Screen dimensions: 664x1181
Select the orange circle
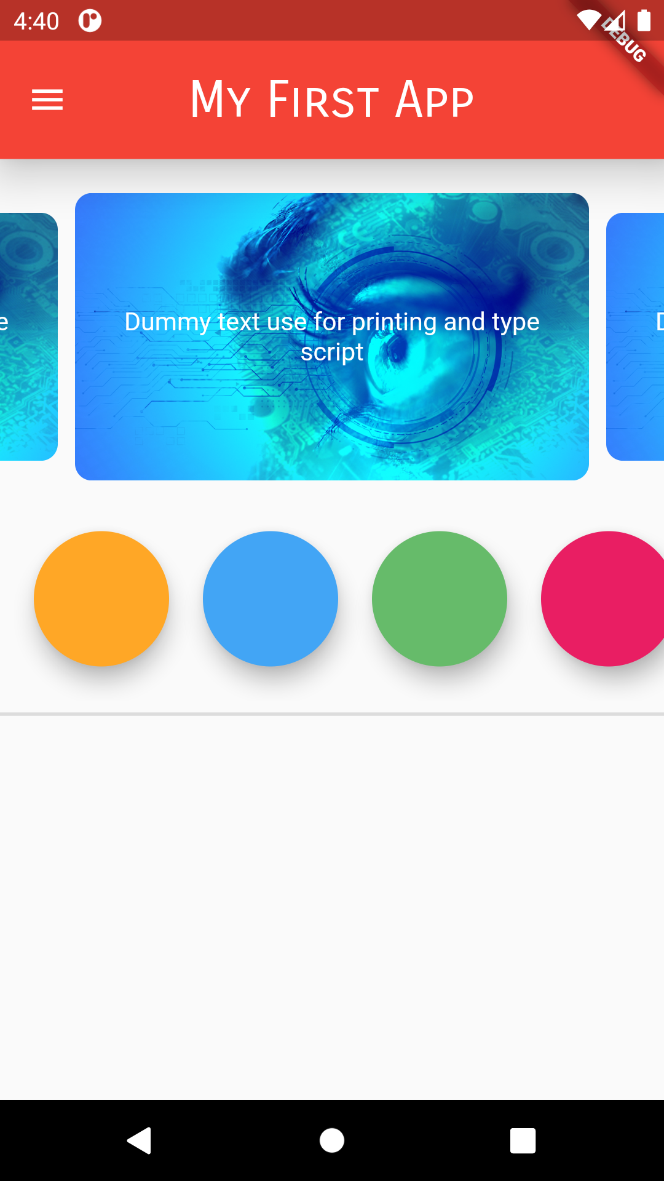point(101,598)
